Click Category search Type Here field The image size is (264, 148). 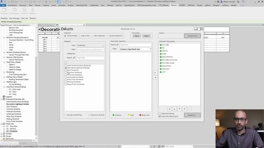point(90,58)
